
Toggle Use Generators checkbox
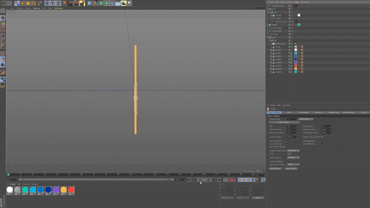(288, 144)
